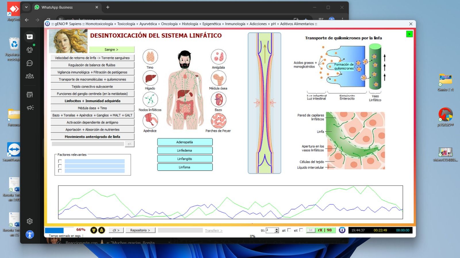Click the Timo organ icon

[x=150, y=57]
